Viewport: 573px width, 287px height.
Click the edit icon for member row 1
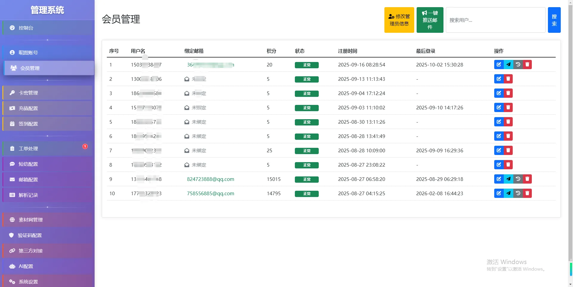(499, 65)
